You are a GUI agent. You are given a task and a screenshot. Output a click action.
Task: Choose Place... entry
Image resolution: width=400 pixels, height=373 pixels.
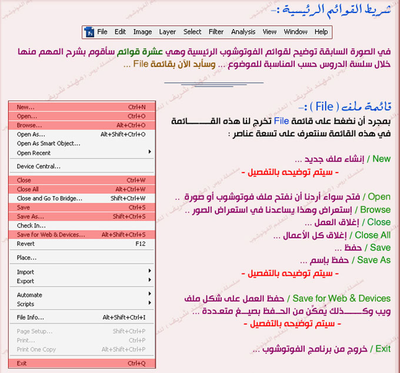pos(82,258)
